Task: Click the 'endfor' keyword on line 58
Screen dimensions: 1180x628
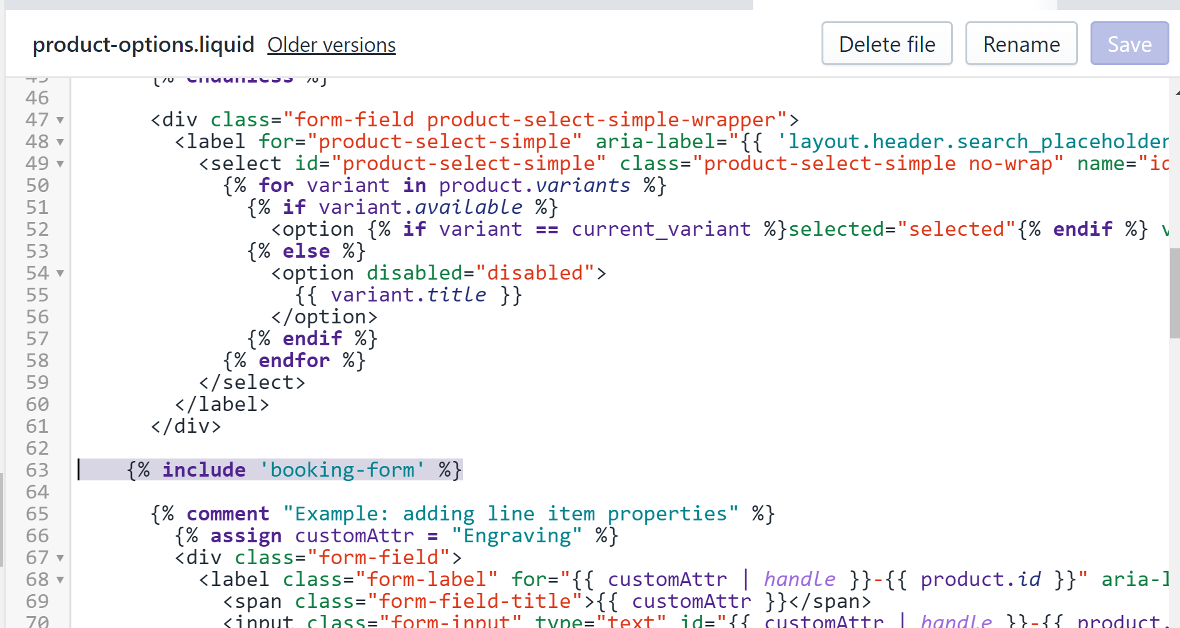Action: pyautogui.click(x=294, y=361)
